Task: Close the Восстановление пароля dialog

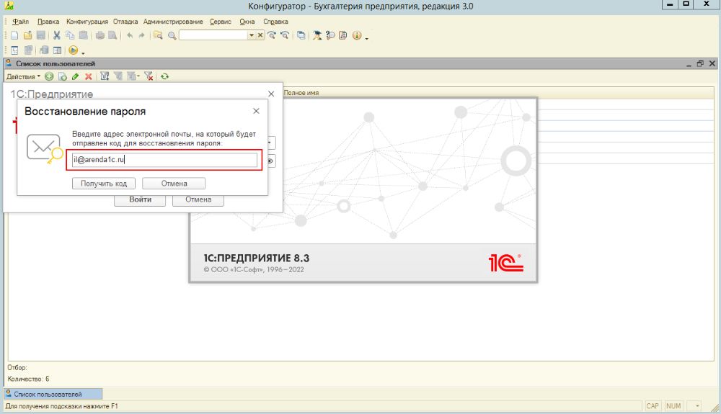Action: [256, 111]
